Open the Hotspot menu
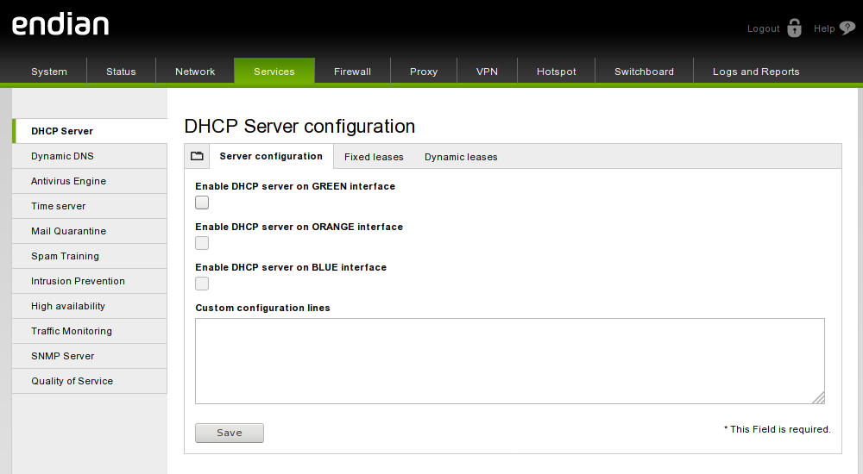Viewport: 863px width, 474px height. [557, 72]
